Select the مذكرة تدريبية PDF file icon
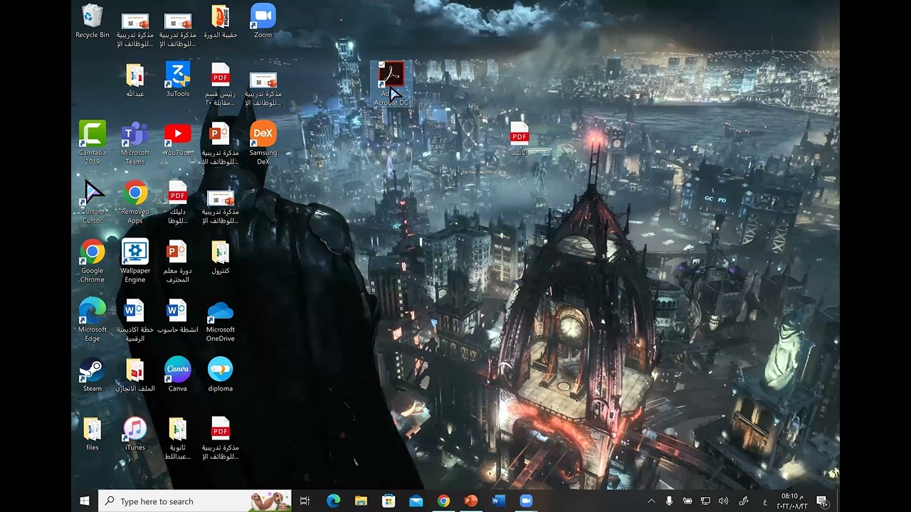 click(x=221, y=438)
